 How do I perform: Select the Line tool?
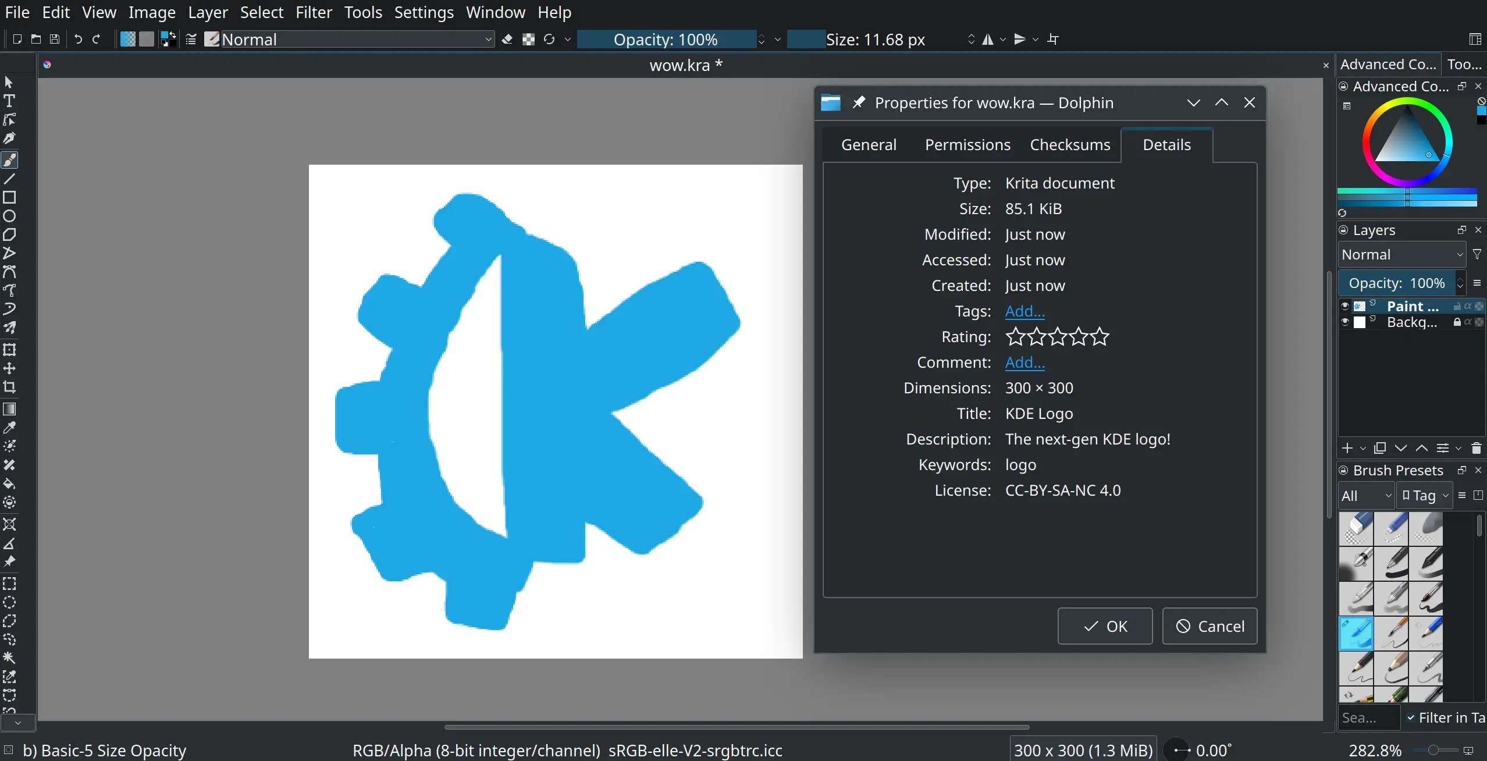click(9, 179)
